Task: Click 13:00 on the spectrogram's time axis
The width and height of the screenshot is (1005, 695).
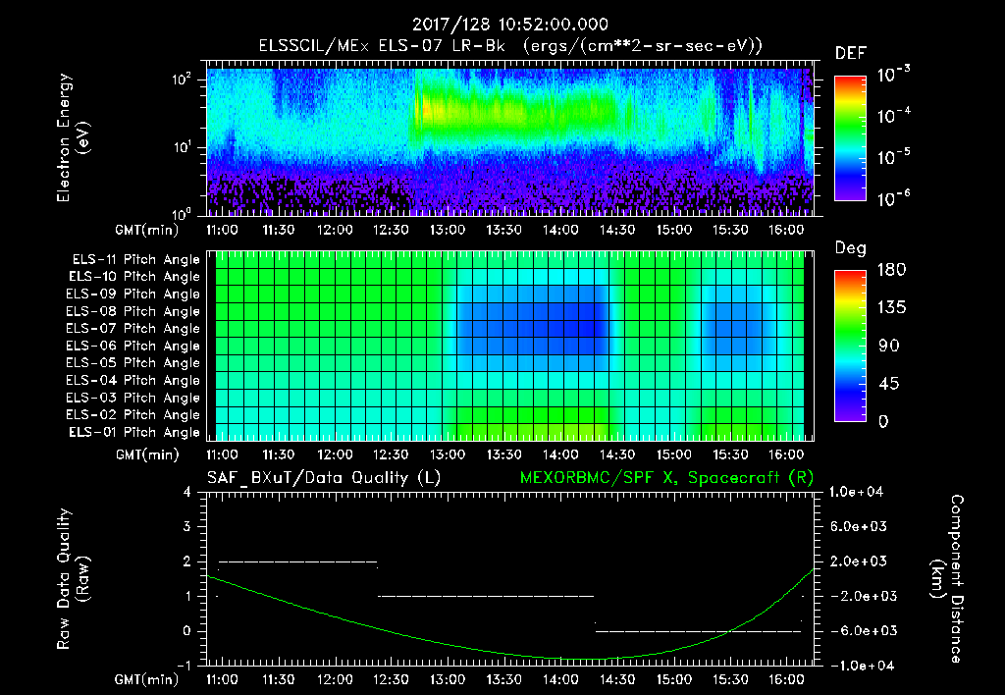Action: [x=448, y=230]
